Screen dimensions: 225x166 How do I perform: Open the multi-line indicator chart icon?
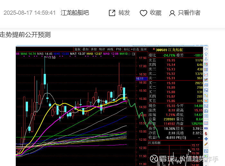point(206,123)
